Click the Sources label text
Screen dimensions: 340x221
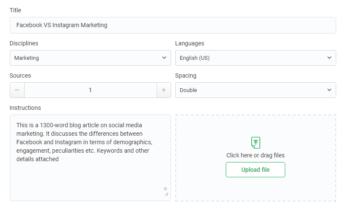20,76
